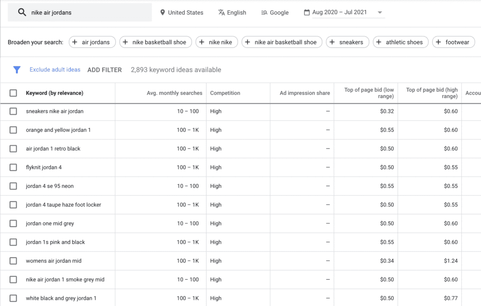Viewport: 481px width, 306px height.
Task: Sort by Top of page bid (low range)
Action: click(x=369, y=93)
